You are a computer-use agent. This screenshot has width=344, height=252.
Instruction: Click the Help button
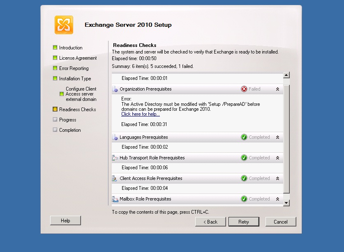(65, 221)
